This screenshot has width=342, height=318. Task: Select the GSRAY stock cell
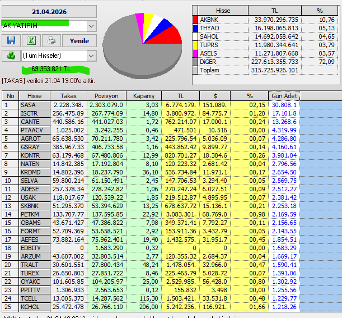click(35, 147)
